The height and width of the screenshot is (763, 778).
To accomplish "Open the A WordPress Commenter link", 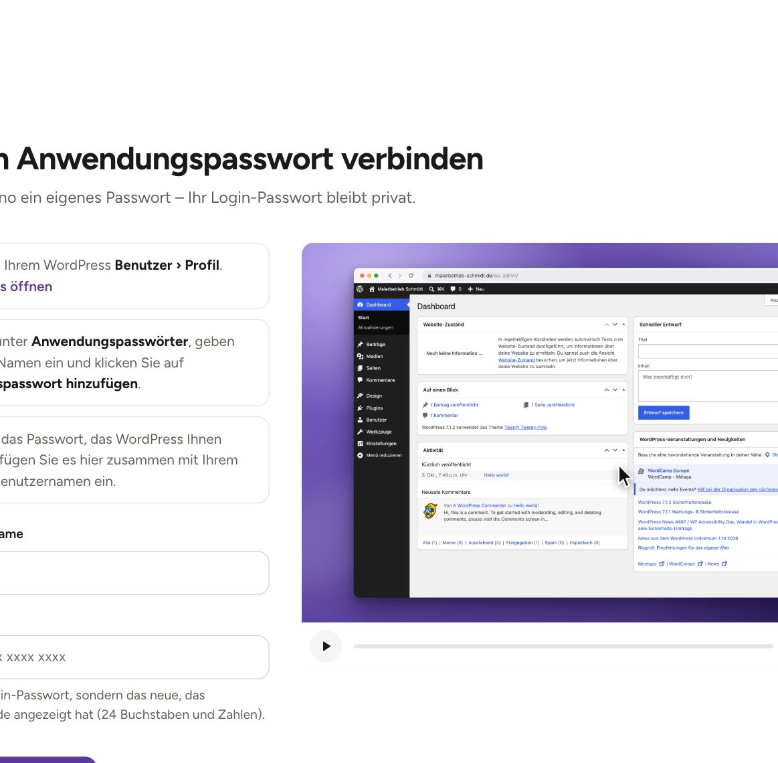I will (480, 505).
